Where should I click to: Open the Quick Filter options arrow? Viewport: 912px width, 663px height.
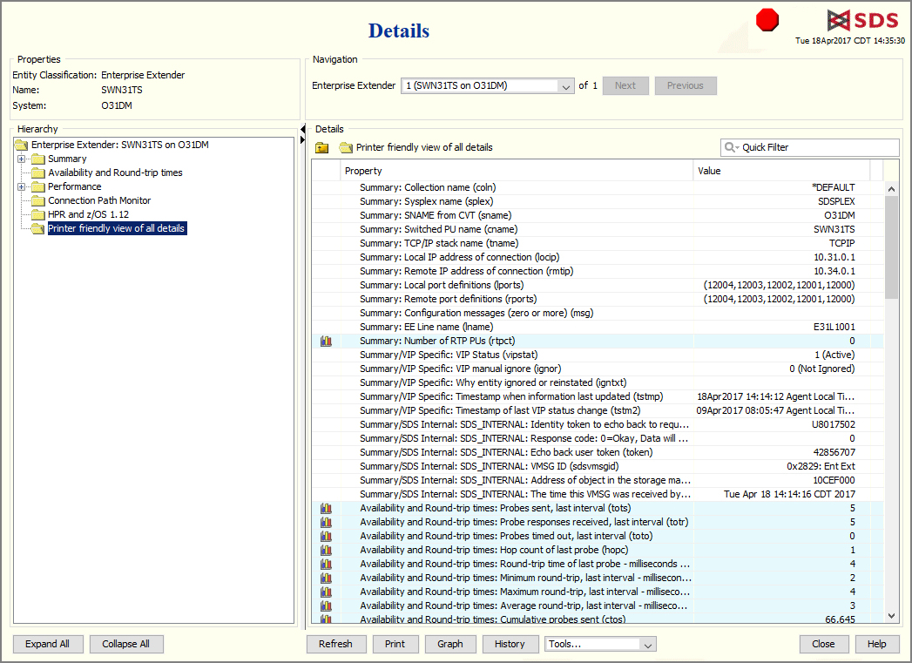[x=738, y=148]
